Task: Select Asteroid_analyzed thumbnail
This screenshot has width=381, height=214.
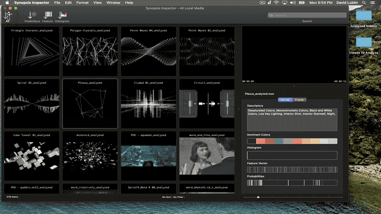Action: click(x=90, y=156)
